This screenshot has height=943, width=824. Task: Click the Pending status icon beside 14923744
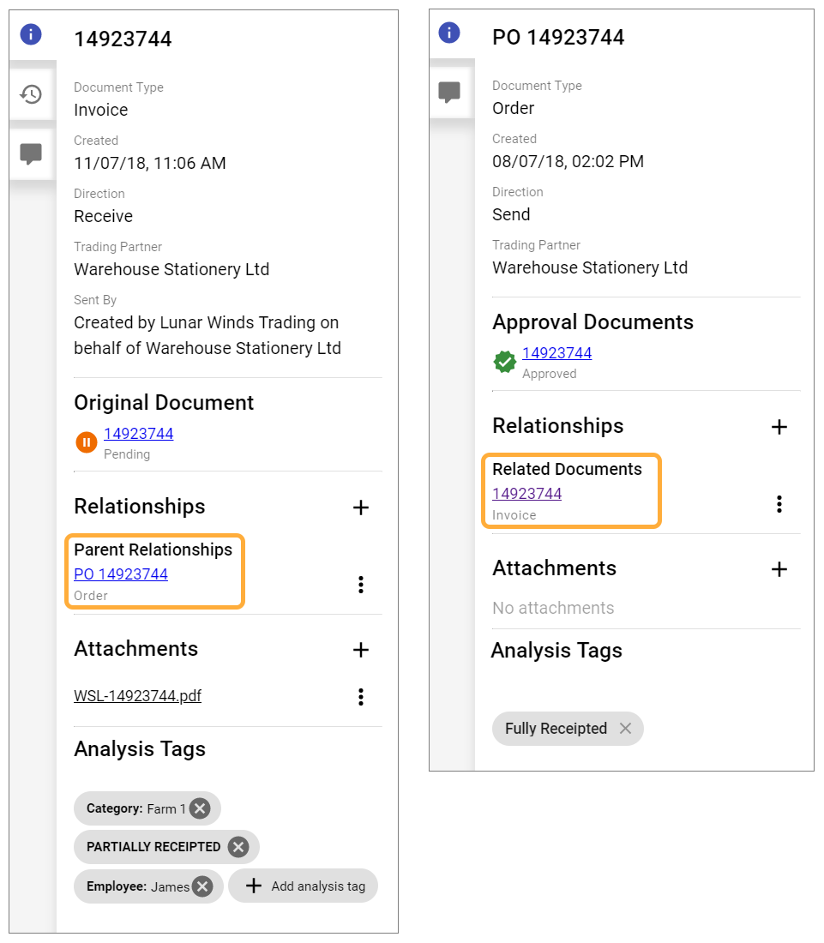(x=86, y=441)
